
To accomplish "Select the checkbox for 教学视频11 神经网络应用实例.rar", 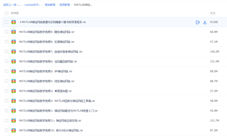I will tap(7, 120).
